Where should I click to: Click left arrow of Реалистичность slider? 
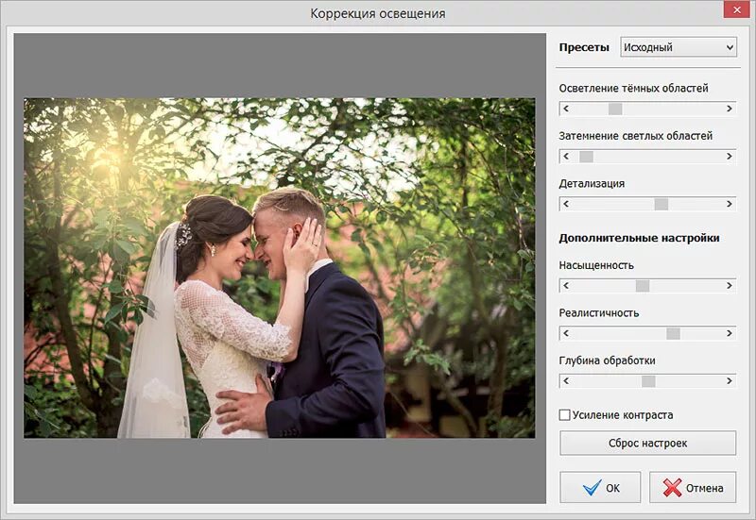(x=566, y=333)
